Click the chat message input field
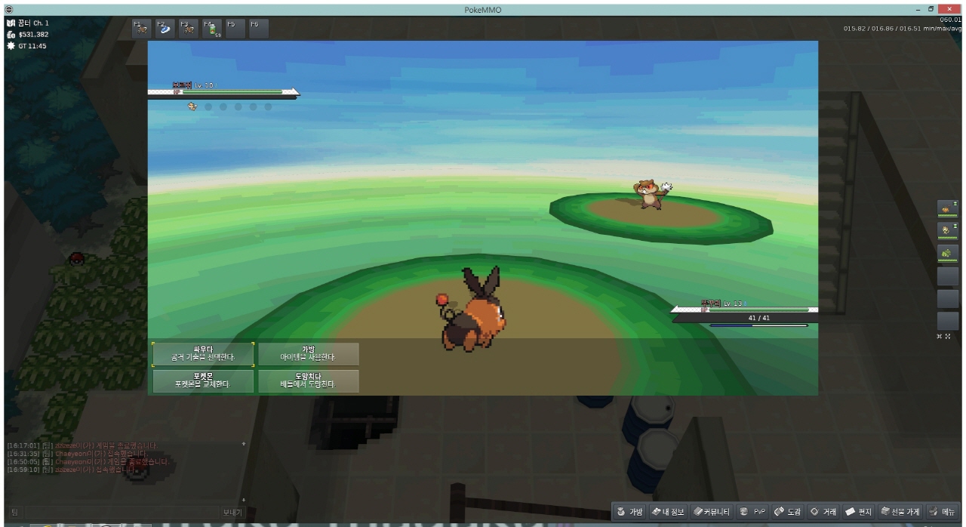This screenshot has height=527, width=966. [113, 512]
